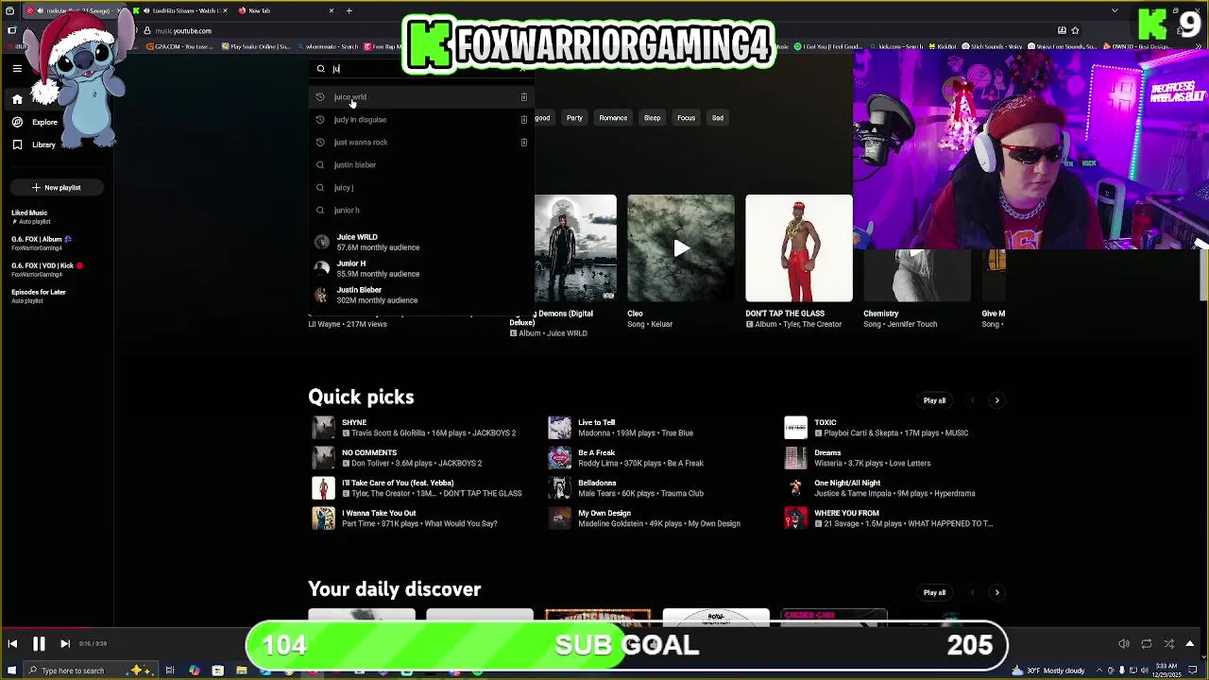Toggle shuffle in the player bar

pos(1169,644)
